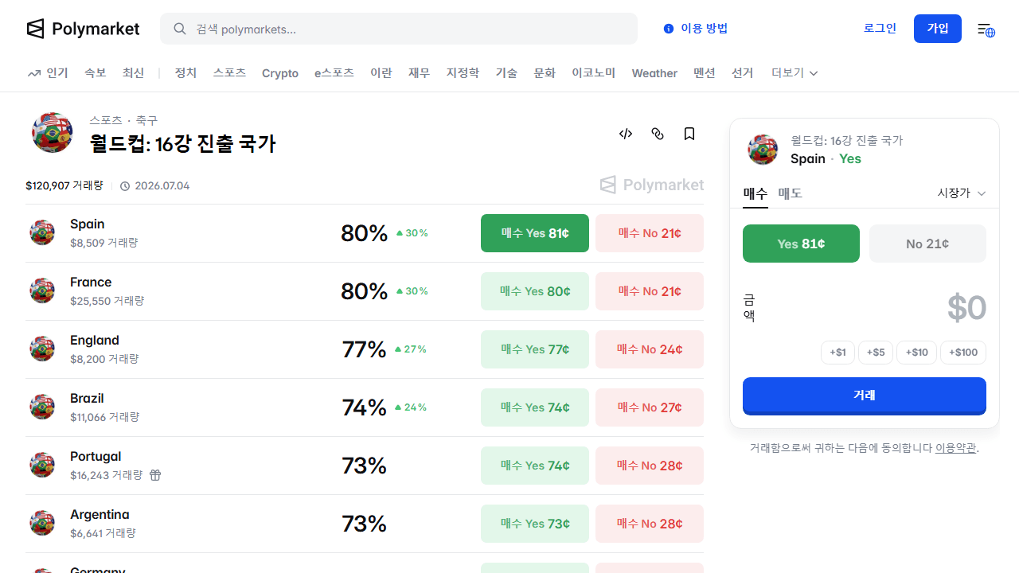Click the trending arrow icon beside 인기
Screen dimensions: 1019x573
[x=33, y=73]
